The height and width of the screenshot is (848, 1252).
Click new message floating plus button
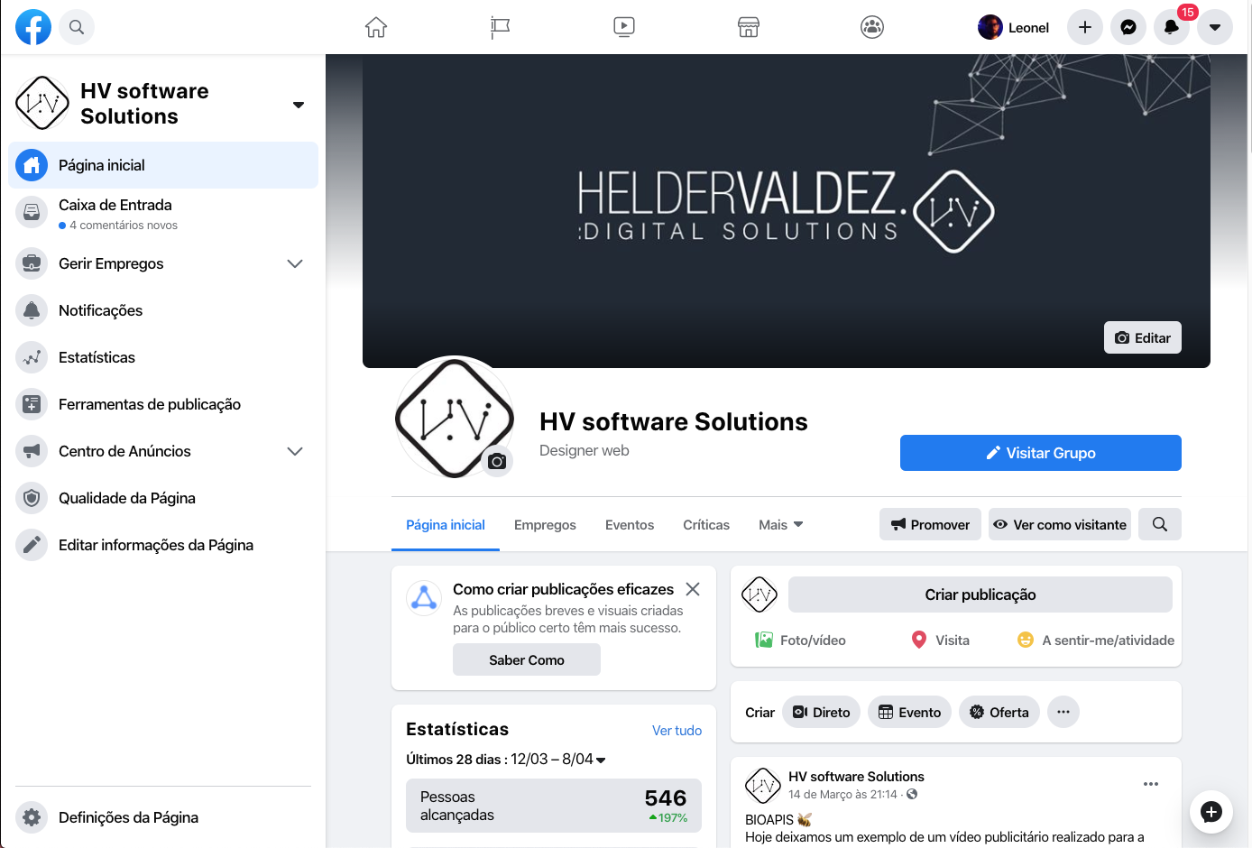(x=1211, y=811)
